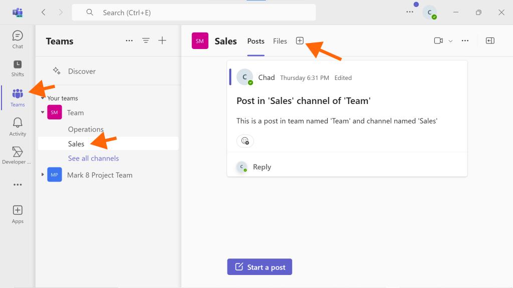Select the Operations channel

tap(86, 129)
